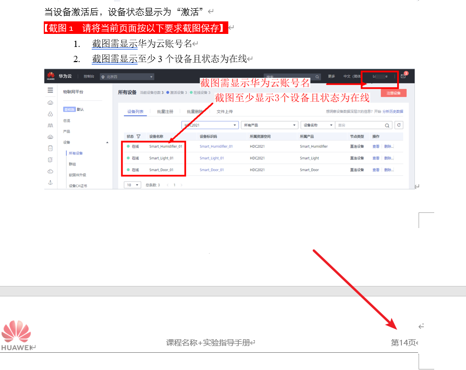
Task: Switch to the 文件上传 tab
Action: coord(224,112)
